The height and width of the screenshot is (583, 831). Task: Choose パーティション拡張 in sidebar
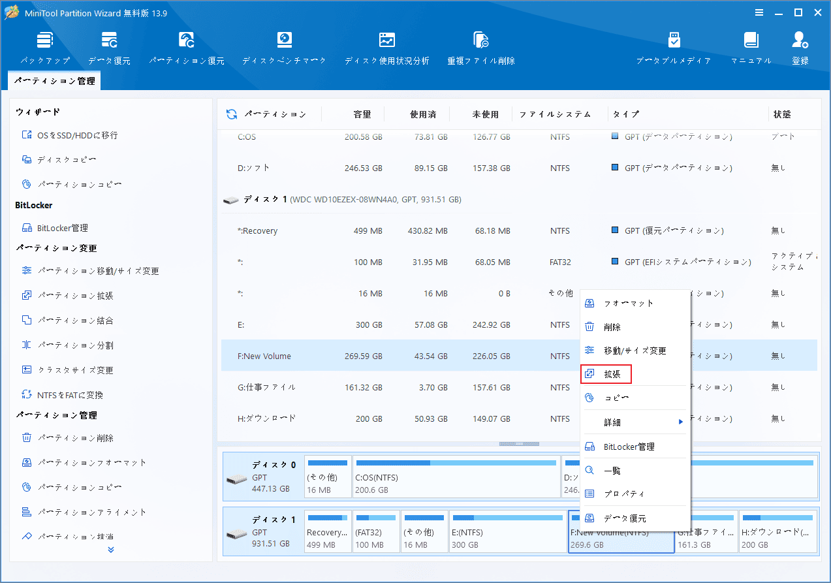coord(67,296)
